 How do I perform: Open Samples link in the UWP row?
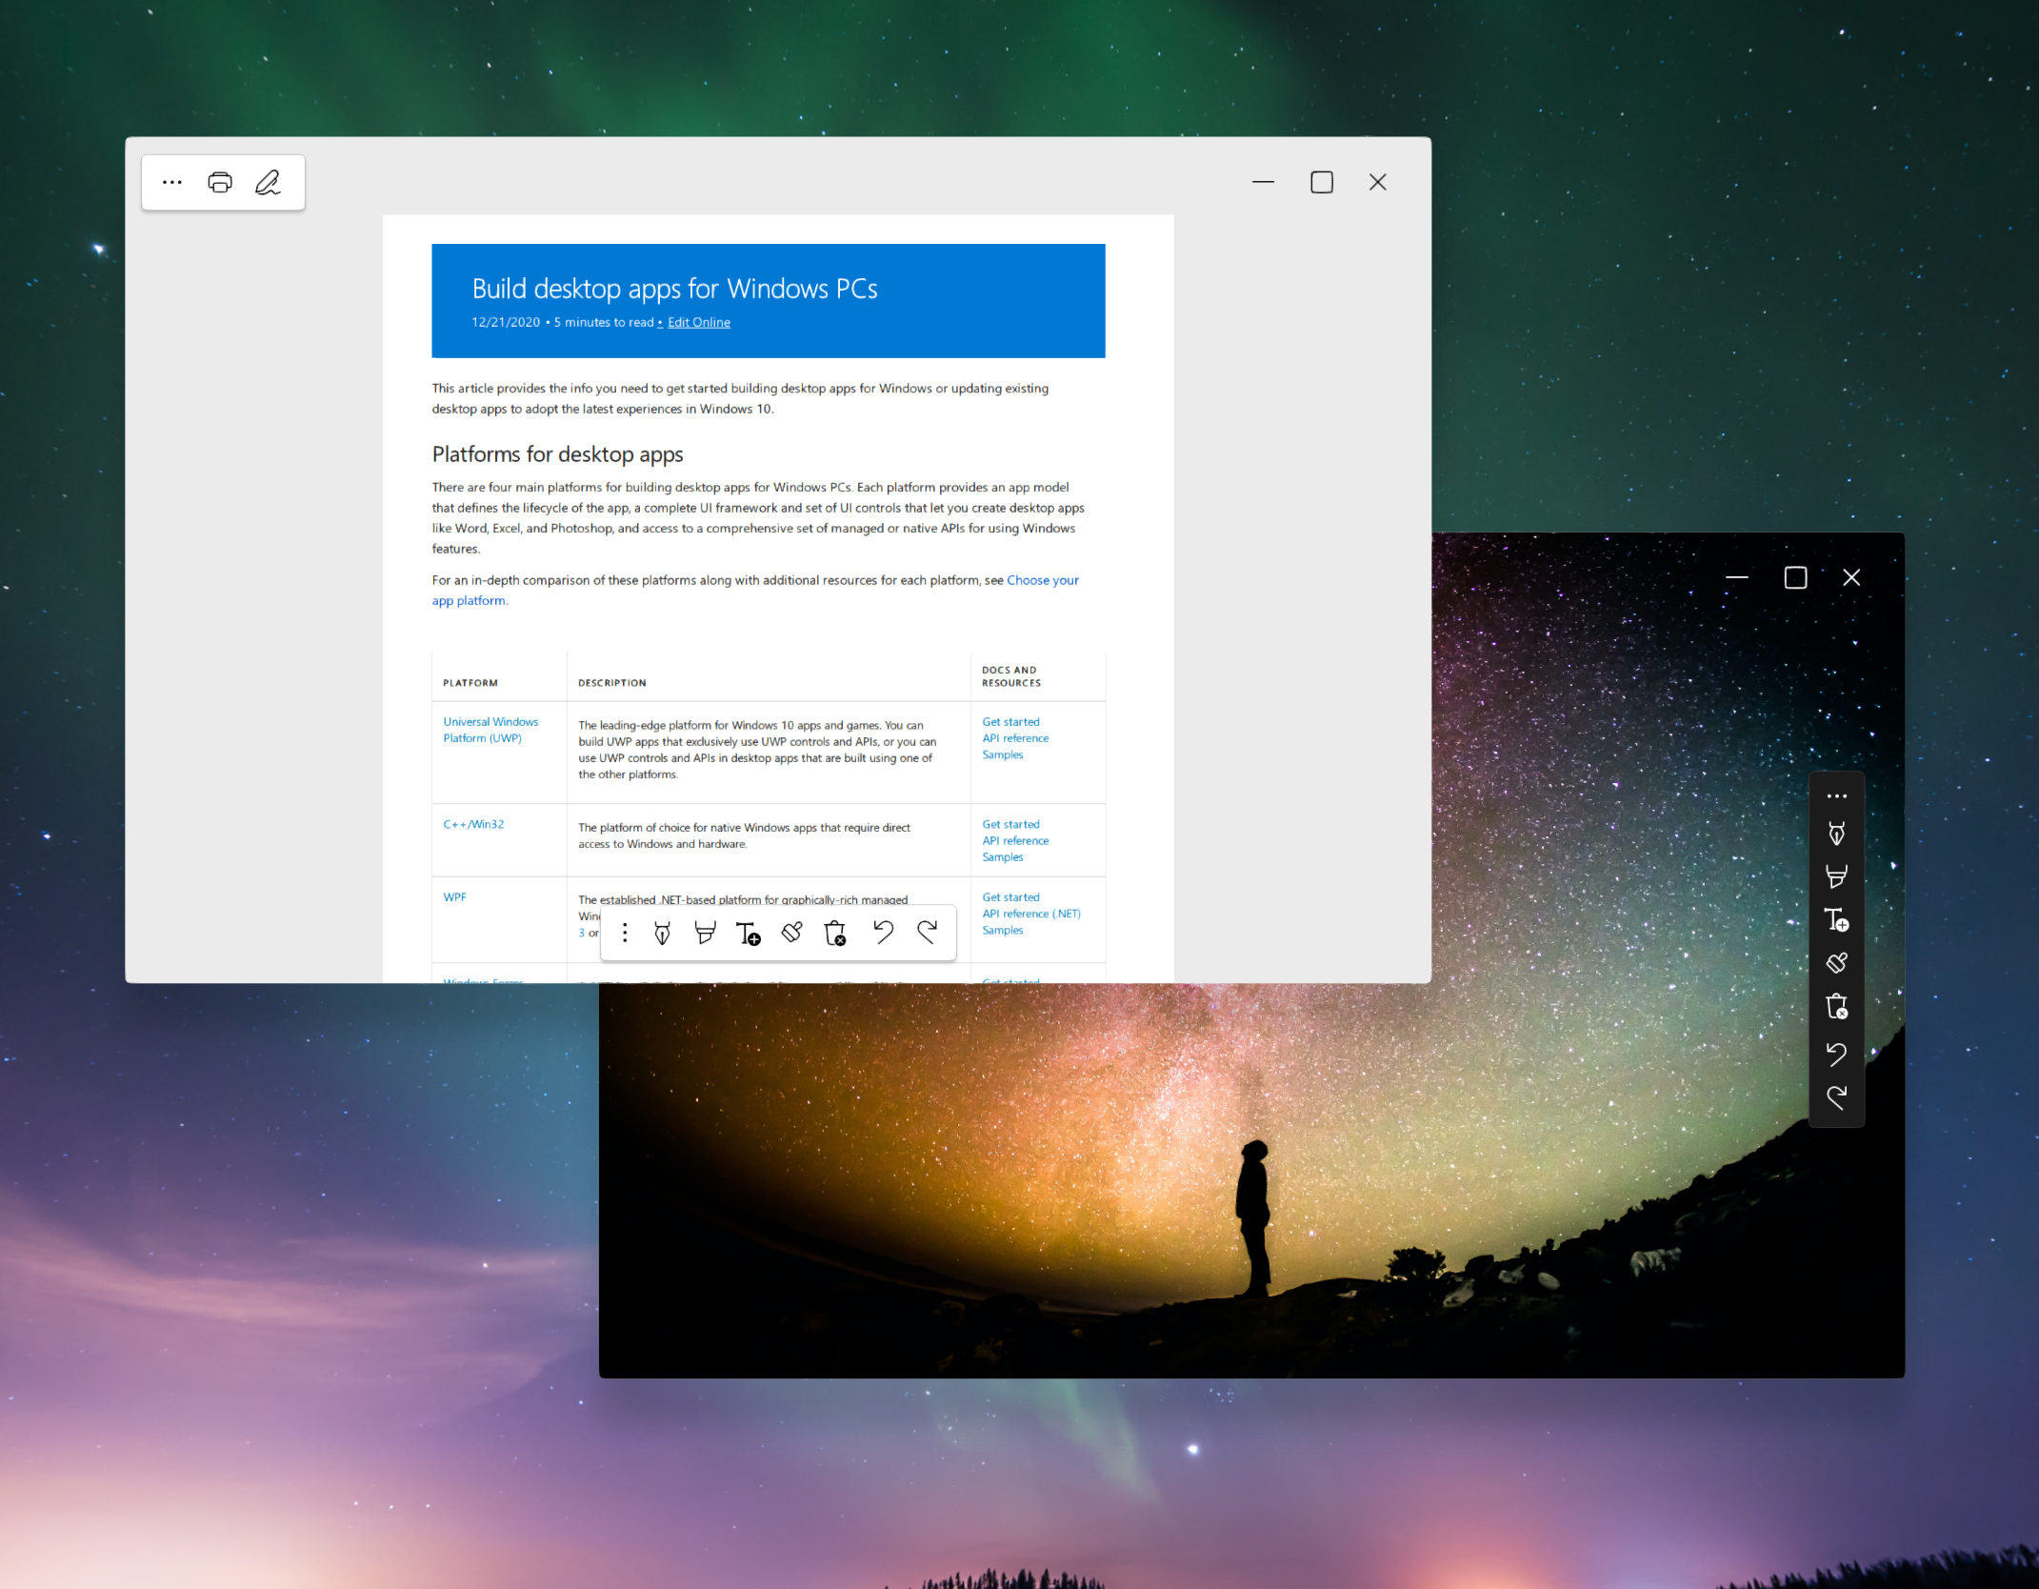[1003, 754]
